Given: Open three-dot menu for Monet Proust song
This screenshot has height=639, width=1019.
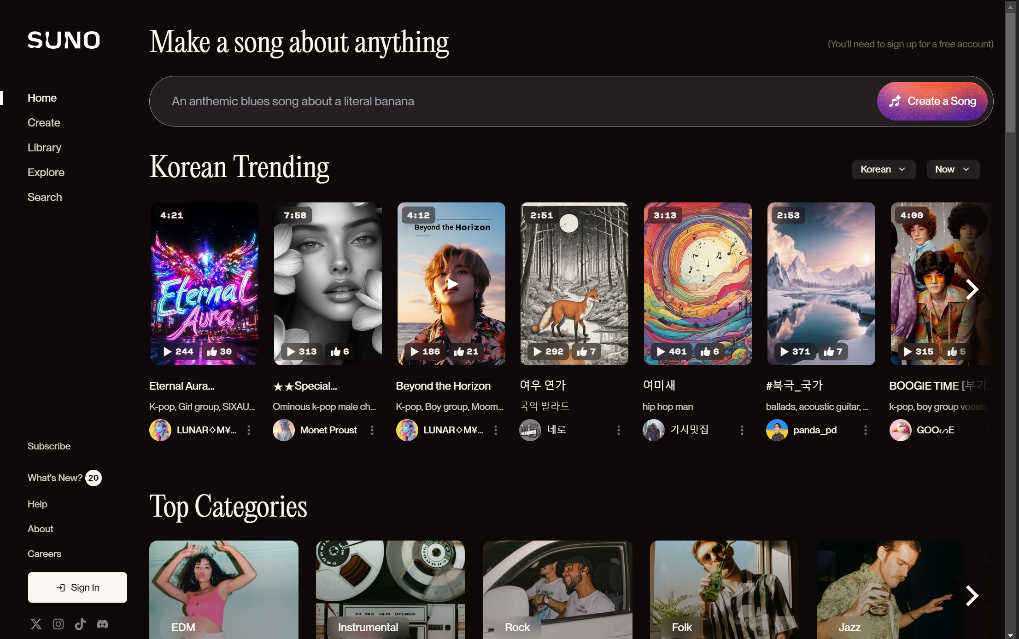Looking at the screenshot, I should pos(372,430).
